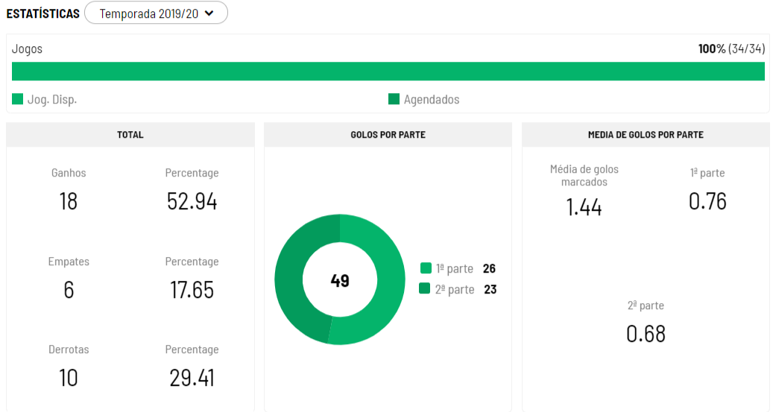This screenshot has height=412, width=773.
Task: Click the Jogos label
Action: pyautogui.click(x=27, y=48)
